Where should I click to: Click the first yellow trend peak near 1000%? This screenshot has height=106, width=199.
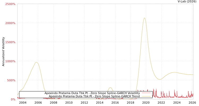point(36,62)
